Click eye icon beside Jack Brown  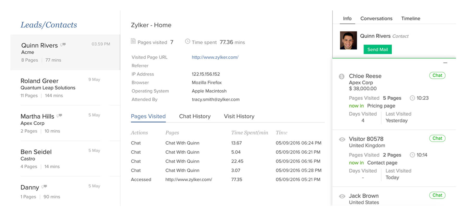coord(342,196)
